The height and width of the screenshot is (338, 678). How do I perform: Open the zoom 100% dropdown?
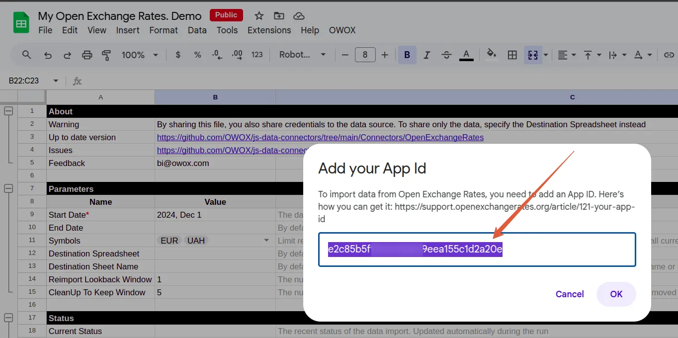[x=140, y=55]
